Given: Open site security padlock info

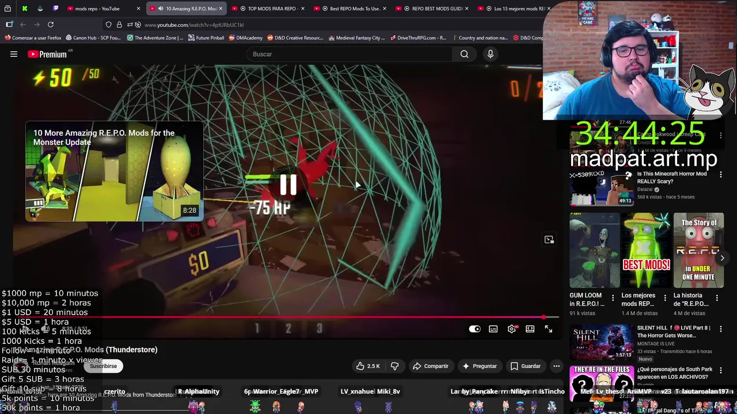Looking at the screenshot, I should point(119,25).
